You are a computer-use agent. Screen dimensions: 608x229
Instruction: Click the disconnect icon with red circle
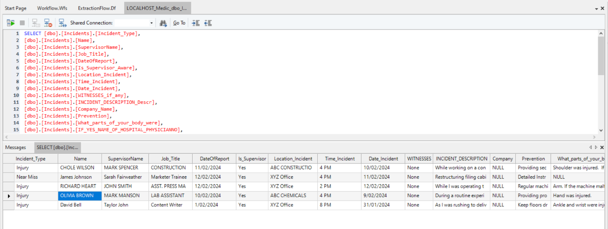pyautogui.click(x=48, y=23)
